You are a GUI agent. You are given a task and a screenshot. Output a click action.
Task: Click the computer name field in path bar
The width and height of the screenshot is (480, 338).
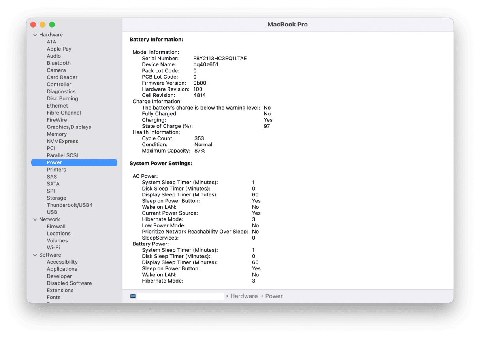click(x=181, y=296)
